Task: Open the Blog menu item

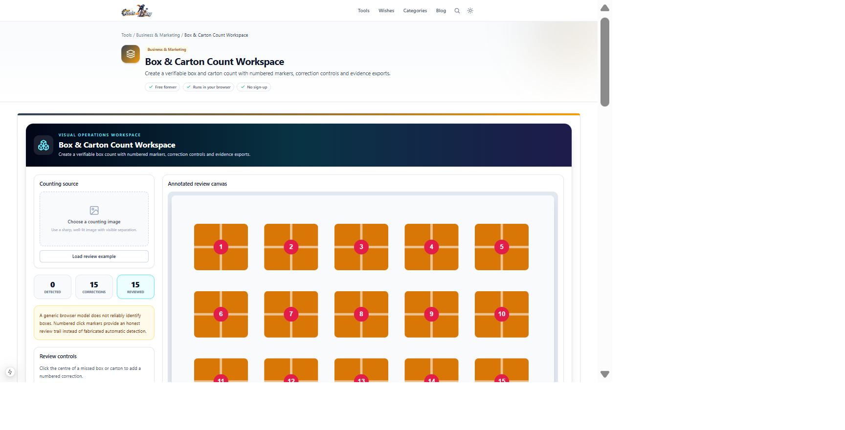Action: pyautogui.click(x=441, y=11)
